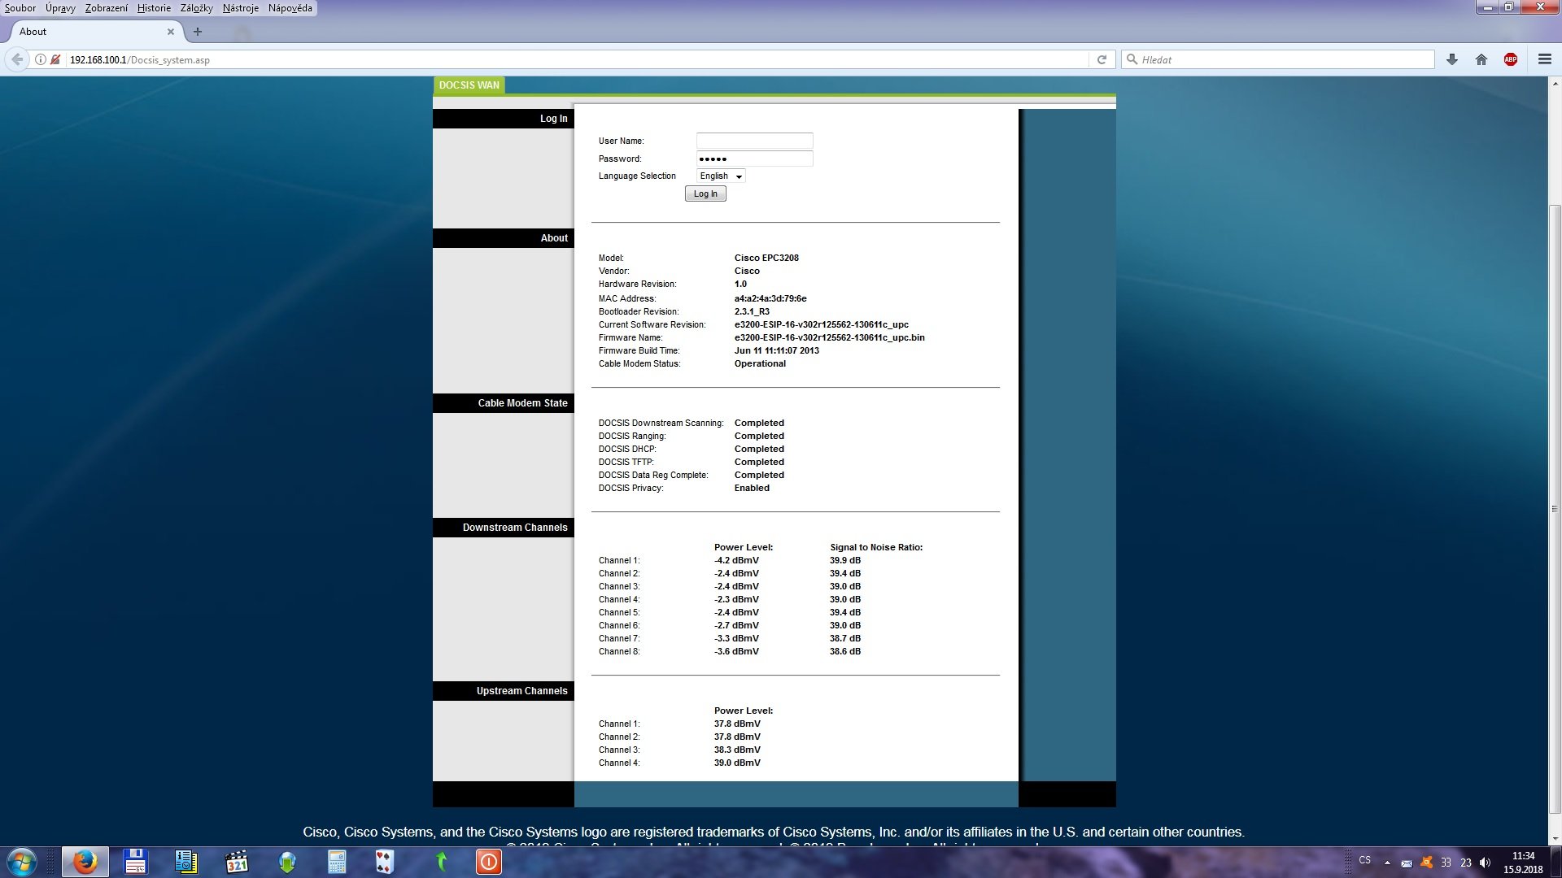The height and width of the screenshot is (878, 1562).
Task: Click the Log In button
Action: [x=705, y=194]
